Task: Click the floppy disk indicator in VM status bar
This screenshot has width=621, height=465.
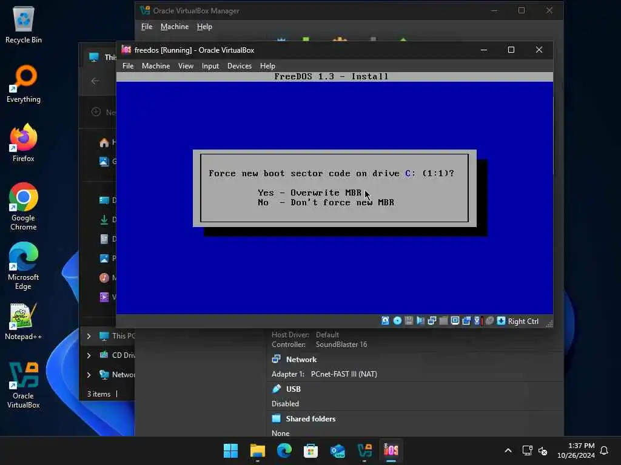Action: [409, 321]
